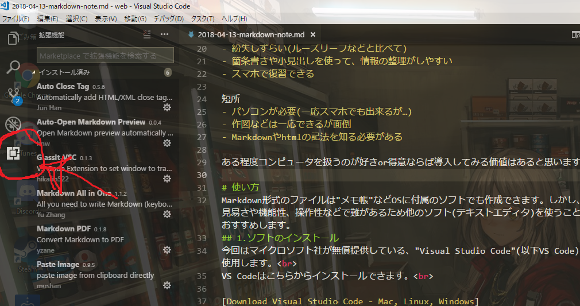
Task: Click the '## 1.ソフトのインストール' heading
Action: pos(280,238)
